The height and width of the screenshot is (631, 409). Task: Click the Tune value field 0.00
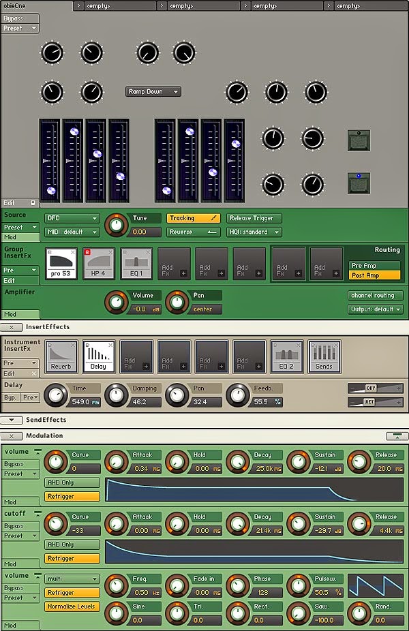coord(146,232)
